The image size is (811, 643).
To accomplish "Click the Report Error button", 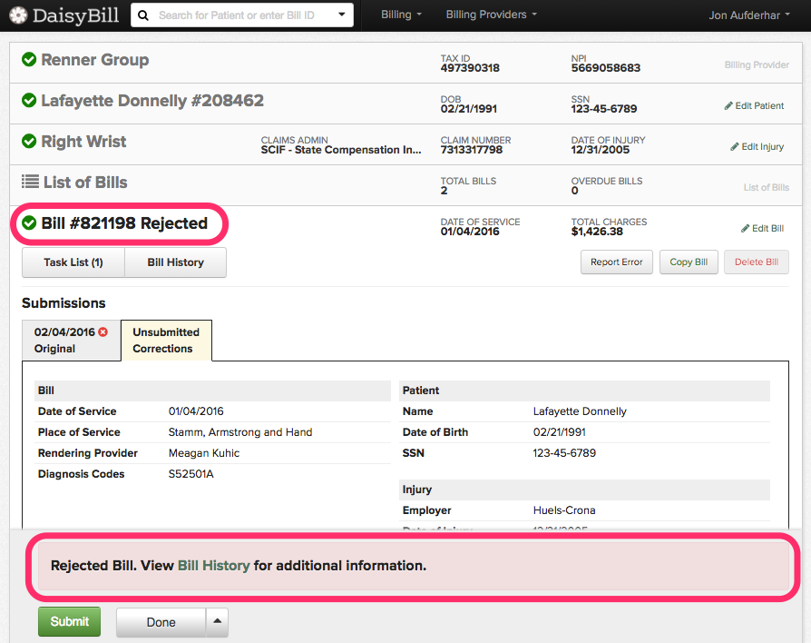I will point(617,262).
